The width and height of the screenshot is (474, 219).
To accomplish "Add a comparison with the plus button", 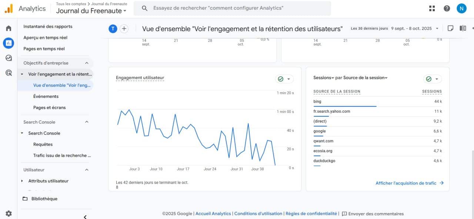I will (x=124, y=29).
